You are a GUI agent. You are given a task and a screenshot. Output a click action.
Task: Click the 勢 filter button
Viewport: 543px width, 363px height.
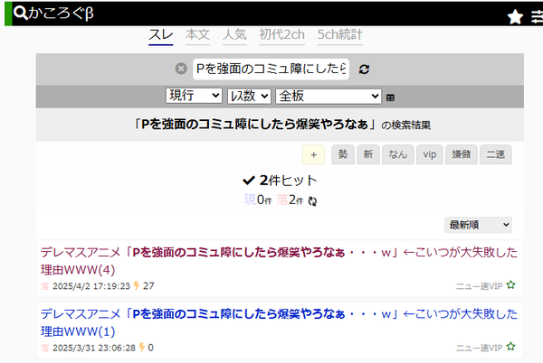343,154
